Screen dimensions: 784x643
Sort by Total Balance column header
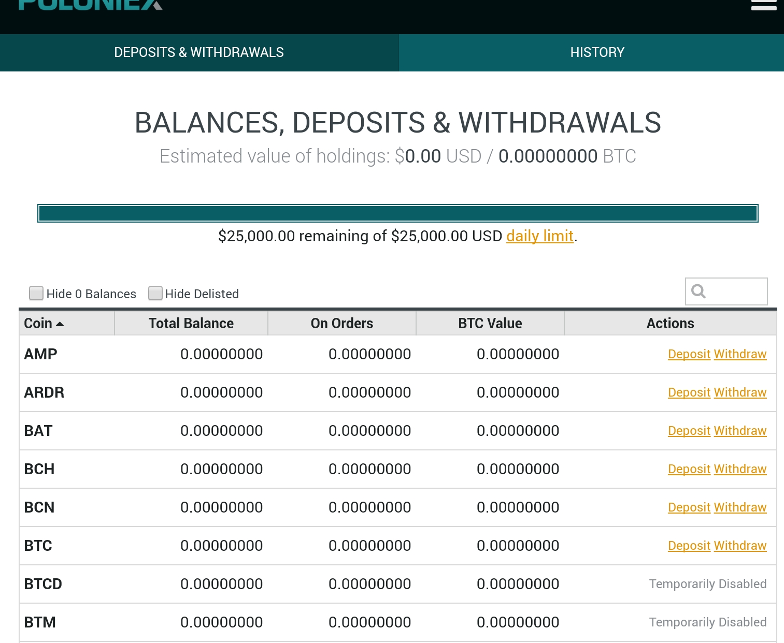pyautogui.click(x=191, y=324)
